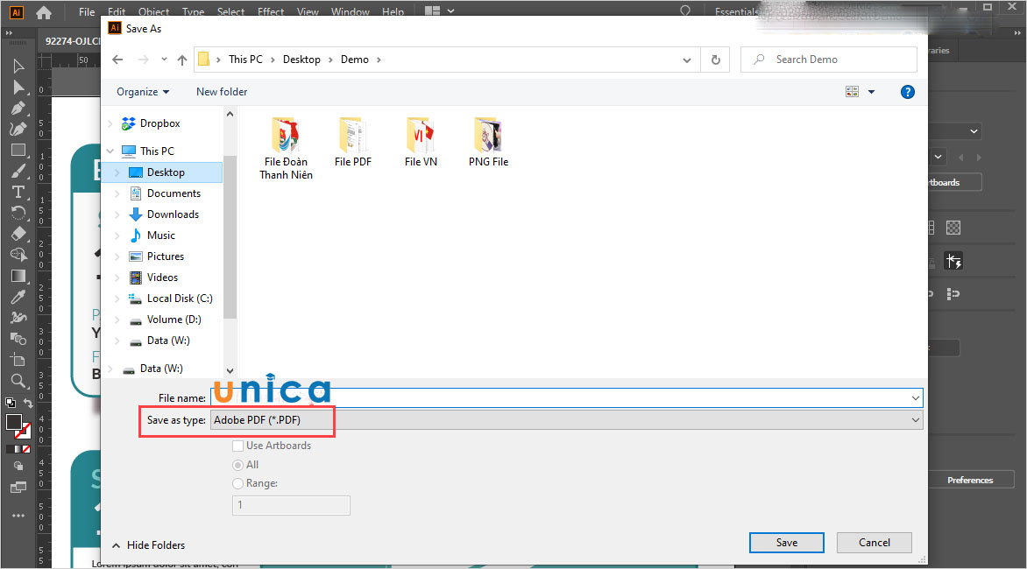
Task: Select the Eraser tool
Action: (x=18, y=233)
